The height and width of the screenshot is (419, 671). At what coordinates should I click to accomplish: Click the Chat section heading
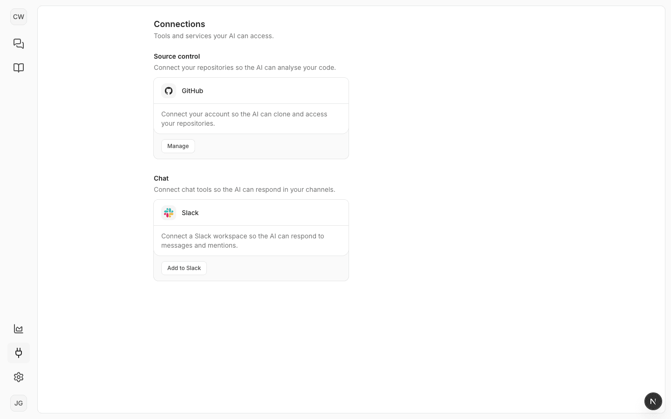click(x=161, y=178)
